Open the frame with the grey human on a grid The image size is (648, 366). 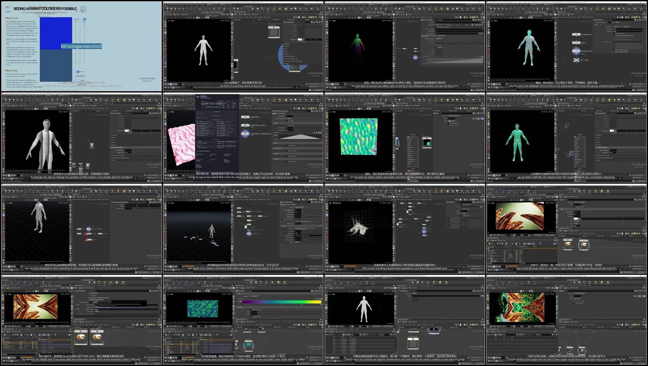coord(81,228)
